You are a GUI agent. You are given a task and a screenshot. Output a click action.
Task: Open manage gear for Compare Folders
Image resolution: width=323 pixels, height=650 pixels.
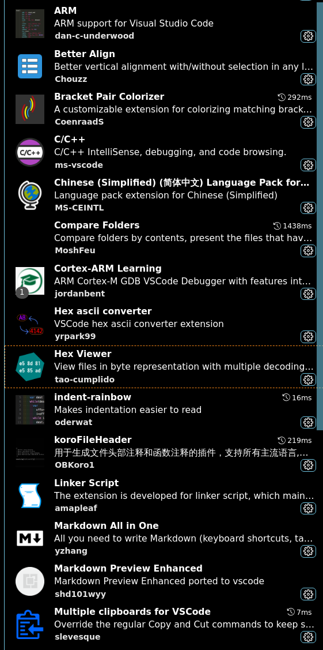pyautogui.click(x=307, y=251)
